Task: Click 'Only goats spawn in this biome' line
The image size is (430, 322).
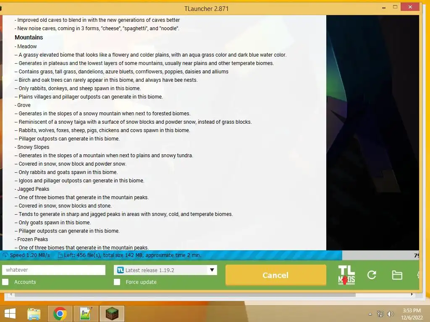Action: click(x=52, y=223)
